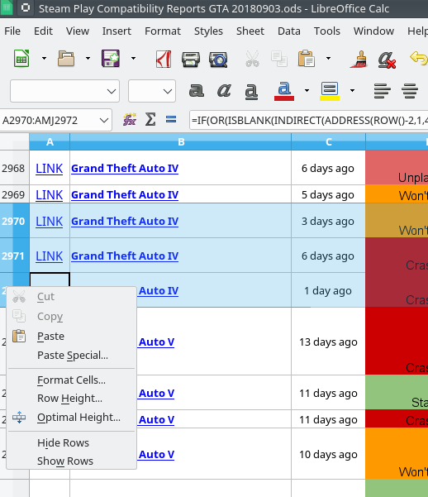
Task: Select the Clone Formatting paintbrush icon
Action: tap(359, 60)
